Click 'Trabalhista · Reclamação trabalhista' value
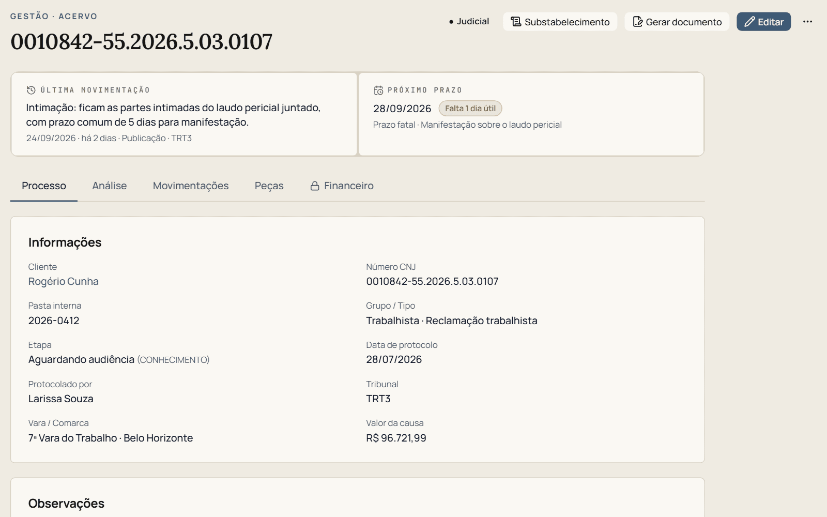 click(x=452, y=321)
